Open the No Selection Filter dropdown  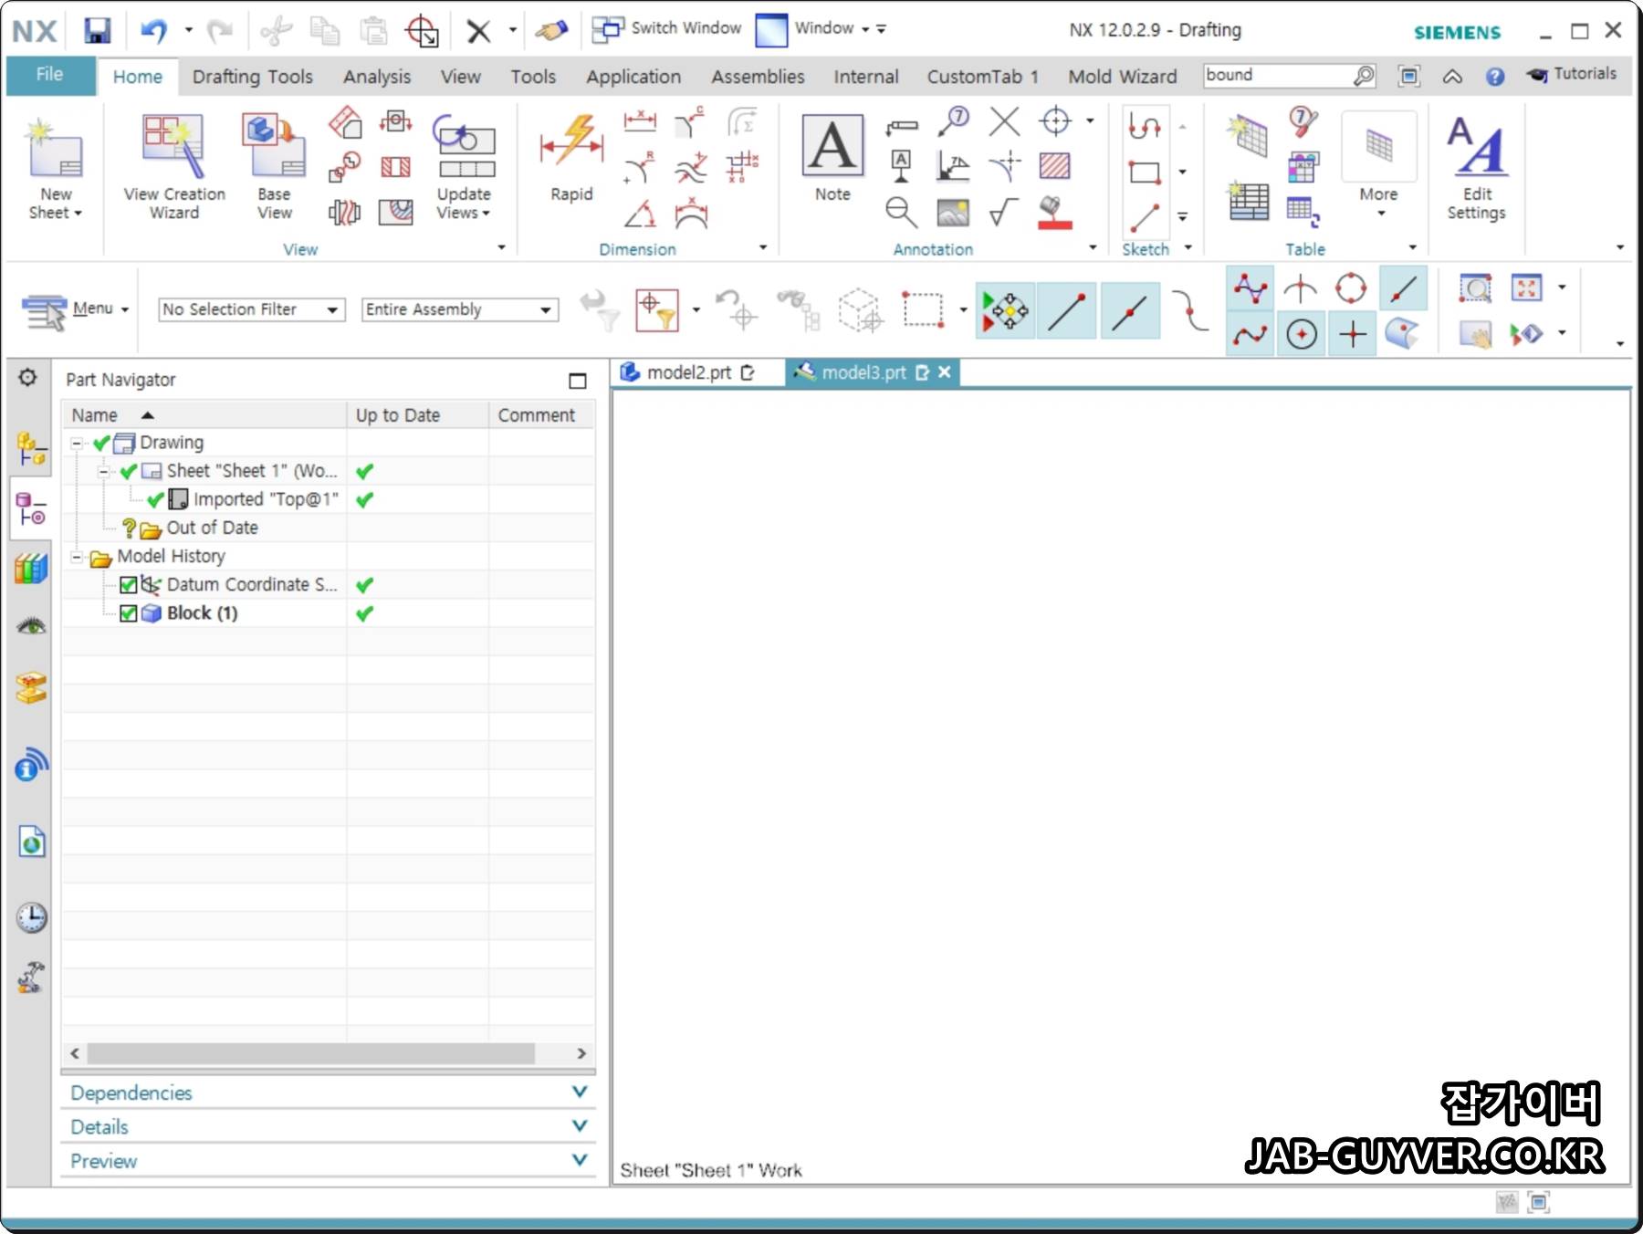click(x=251, y=309)
